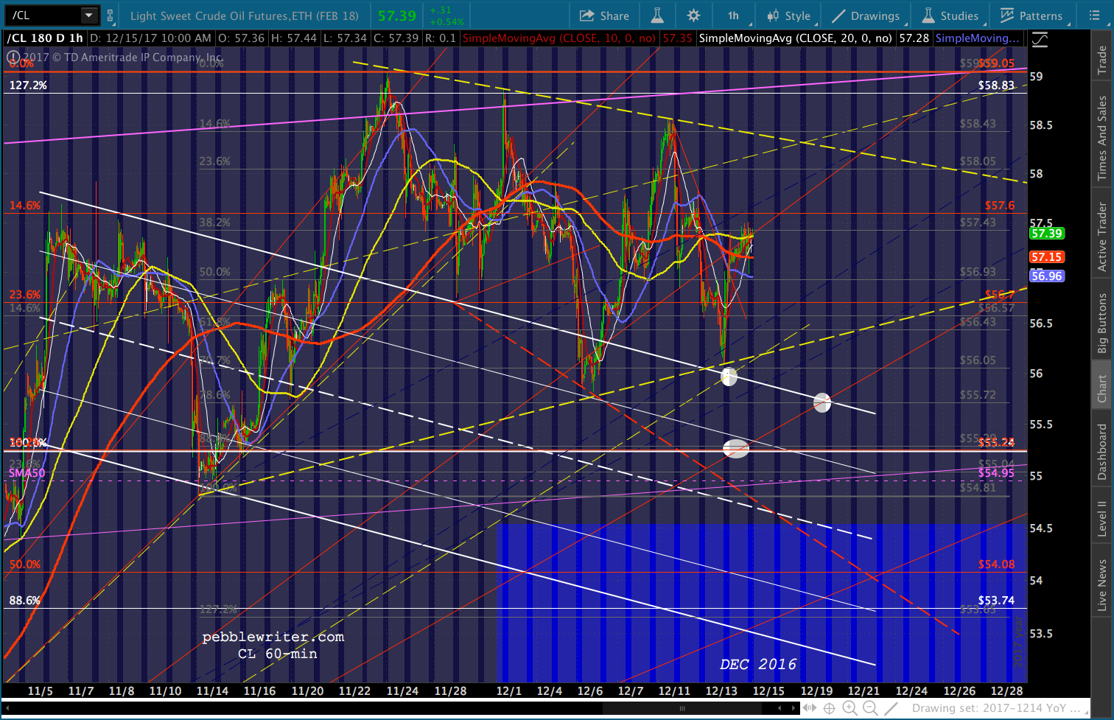Click the DEC 2016 annotation text
The image size is (1114, 720).
pos(758,664)
